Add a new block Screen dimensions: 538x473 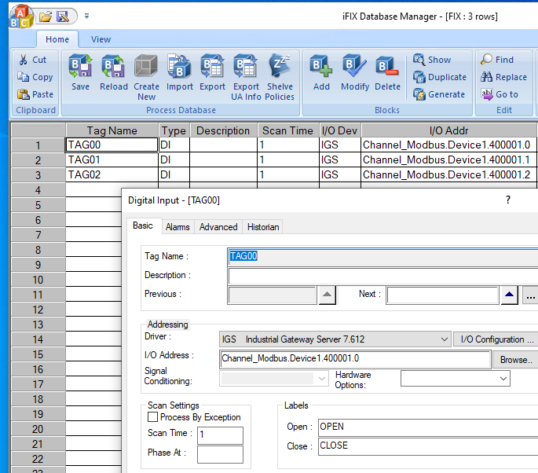pyautogui.click(x=321, y=72)
